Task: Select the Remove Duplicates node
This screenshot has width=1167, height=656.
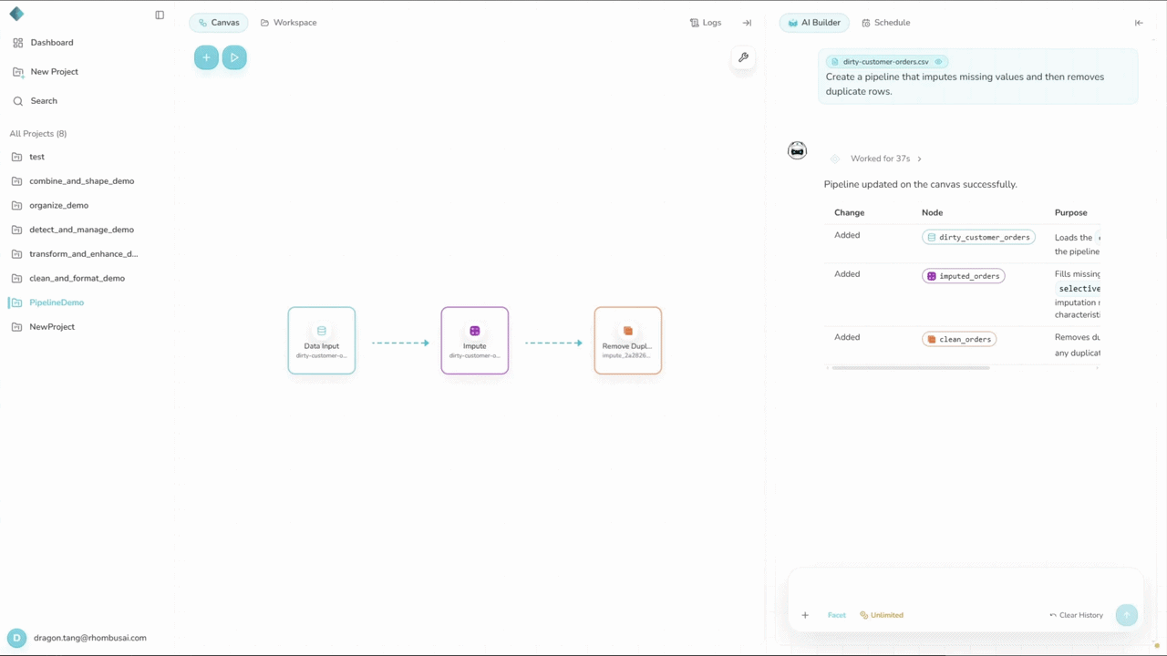Action: pyautogui.click(x=628, y=341)
